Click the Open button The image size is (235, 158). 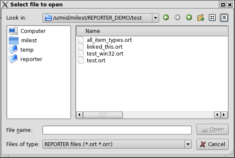[x=212, y=129]
